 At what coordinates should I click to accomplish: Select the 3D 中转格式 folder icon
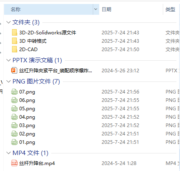click(14, 41)
